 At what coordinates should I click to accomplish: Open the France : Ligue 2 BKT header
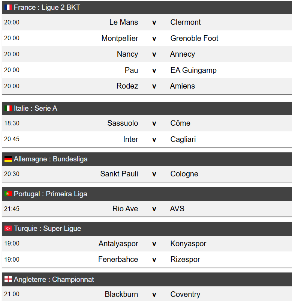[47, 8]
